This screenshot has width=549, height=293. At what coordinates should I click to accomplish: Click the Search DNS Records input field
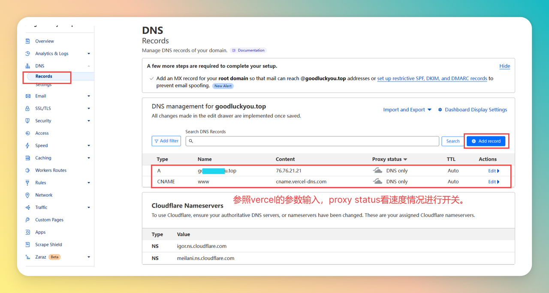click(x=312, y=141)
